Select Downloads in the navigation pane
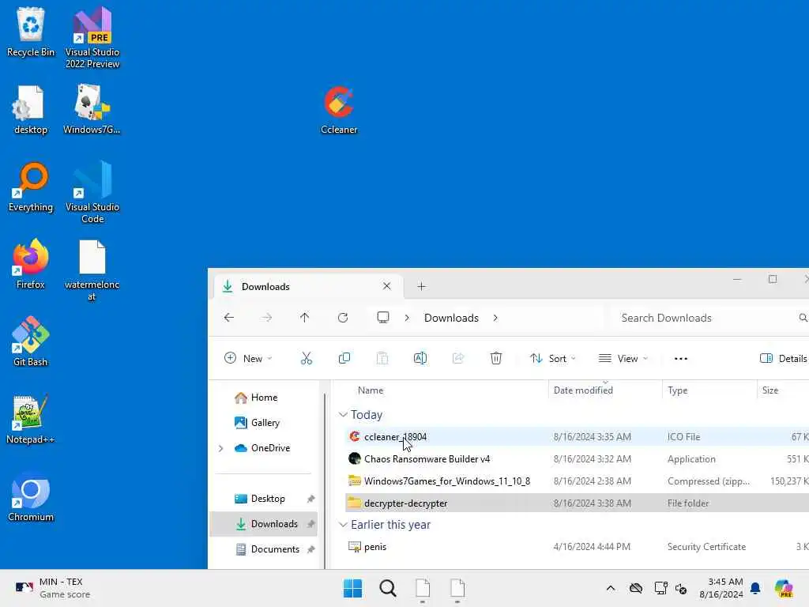The height and width of the screenshot is (607, 809). pos(264,524)
